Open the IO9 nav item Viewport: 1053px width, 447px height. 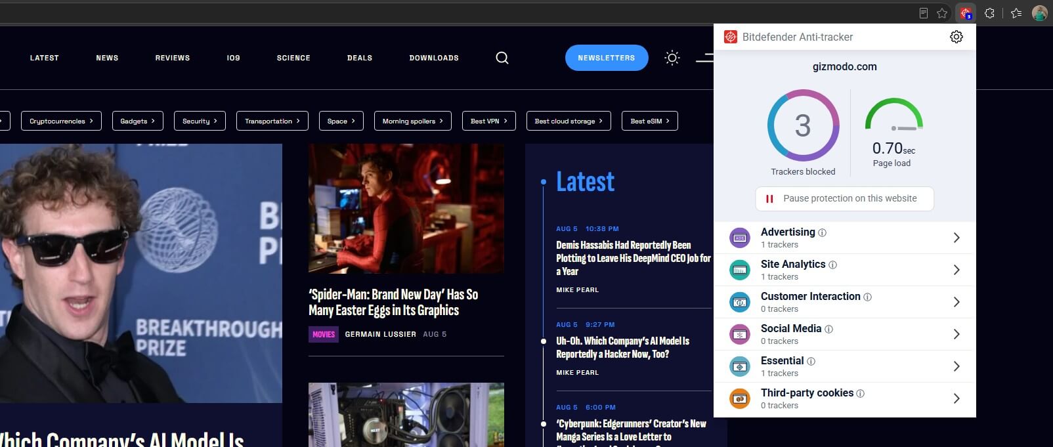pyautogui.click(x=234, y=58)
